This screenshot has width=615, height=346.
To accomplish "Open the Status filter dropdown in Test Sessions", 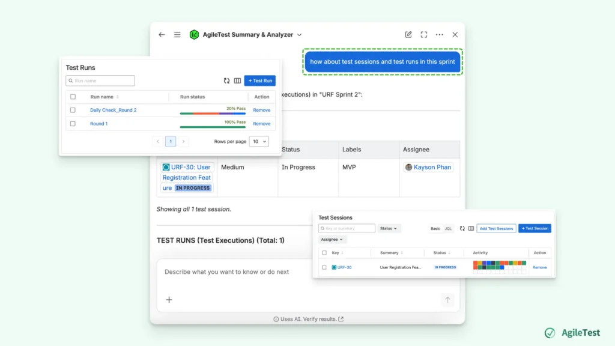I will point(389,228).
